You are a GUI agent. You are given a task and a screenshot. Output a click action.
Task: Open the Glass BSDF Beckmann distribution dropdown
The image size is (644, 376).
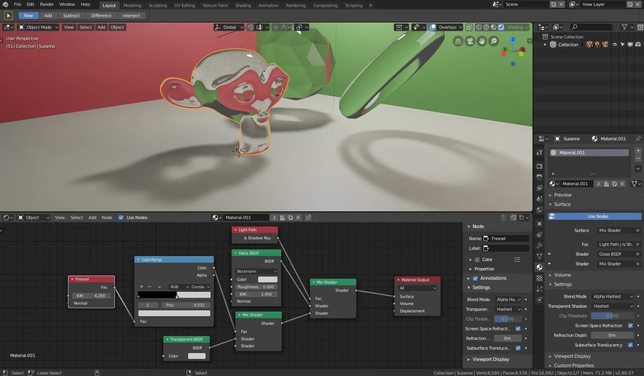point(257,271)
